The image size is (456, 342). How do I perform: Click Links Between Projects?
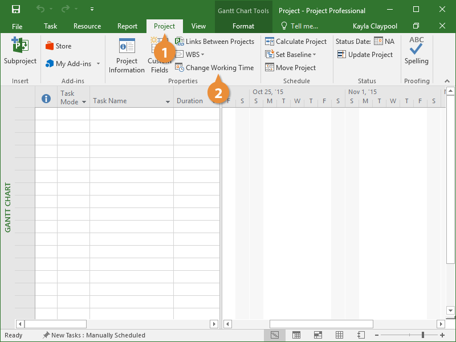214,42
